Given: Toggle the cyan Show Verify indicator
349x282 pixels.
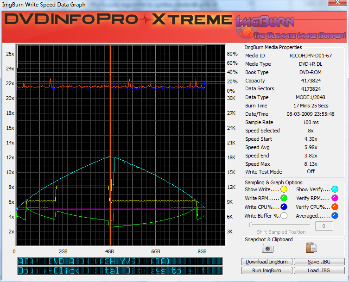Looking at the screenshot, I should point(335,189).
